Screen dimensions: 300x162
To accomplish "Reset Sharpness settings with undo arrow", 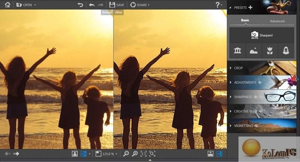I will [x=261, y=97].
